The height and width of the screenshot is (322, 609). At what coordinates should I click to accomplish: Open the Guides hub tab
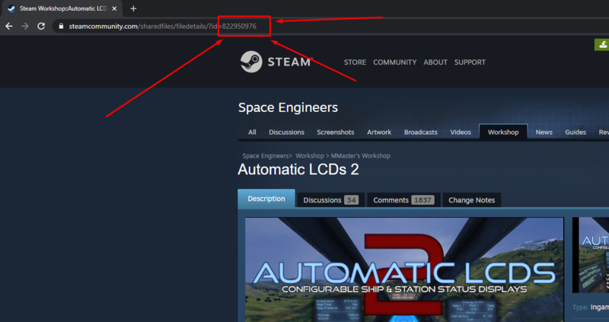coord(575,132)
